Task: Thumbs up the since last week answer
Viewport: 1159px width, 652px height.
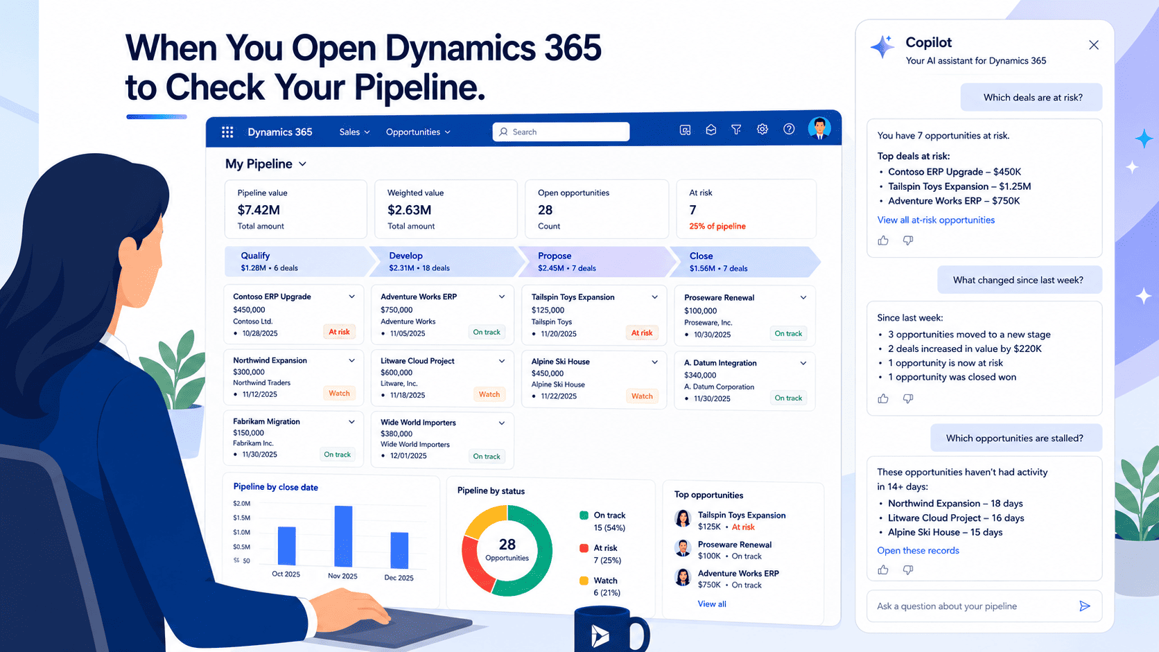Action: [883, 398]
